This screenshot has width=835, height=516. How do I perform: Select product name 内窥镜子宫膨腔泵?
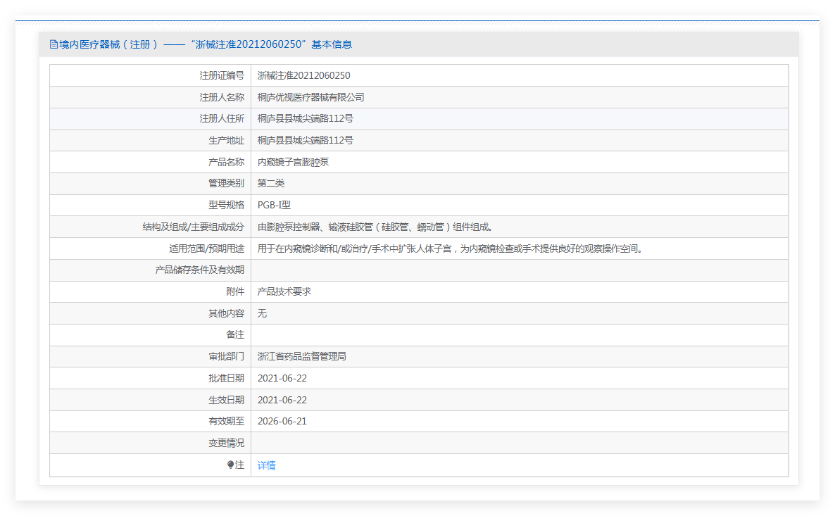pyautogui.click(x=293, y=163)
